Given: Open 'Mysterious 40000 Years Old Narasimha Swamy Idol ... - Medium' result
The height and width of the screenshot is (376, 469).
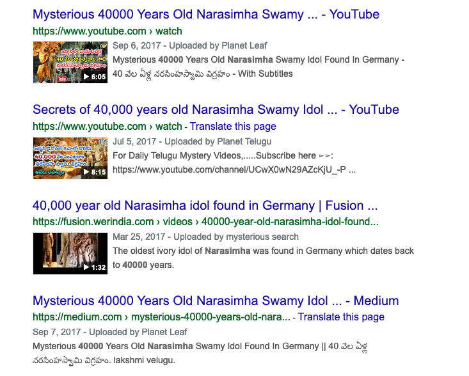Looking at the screenshot, I should (216, 301).
